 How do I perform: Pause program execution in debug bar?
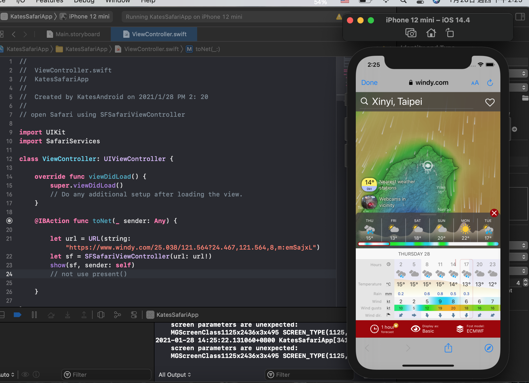[34, 315]
